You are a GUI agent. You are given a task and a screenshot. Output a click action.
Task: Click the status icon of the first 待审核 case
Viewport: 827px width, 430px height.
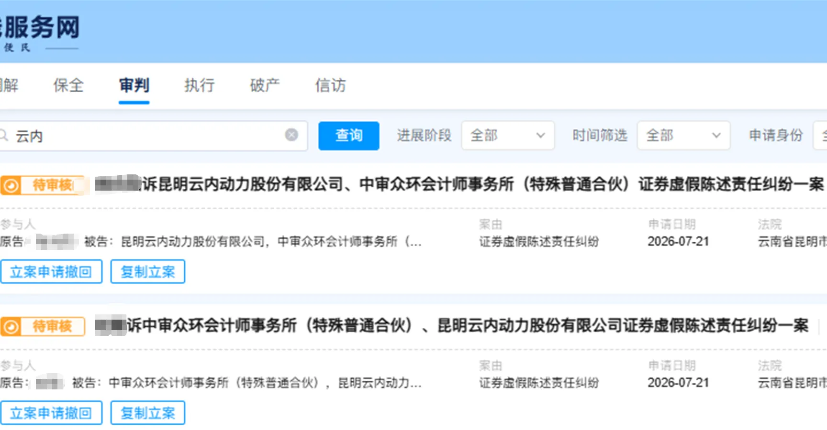click(11, 185)
